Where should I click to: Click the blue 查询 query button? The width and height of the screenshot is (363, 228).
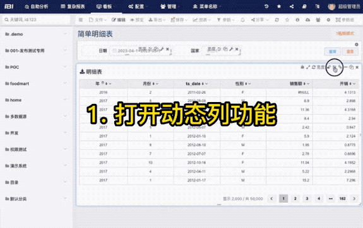tap(332, 52)
